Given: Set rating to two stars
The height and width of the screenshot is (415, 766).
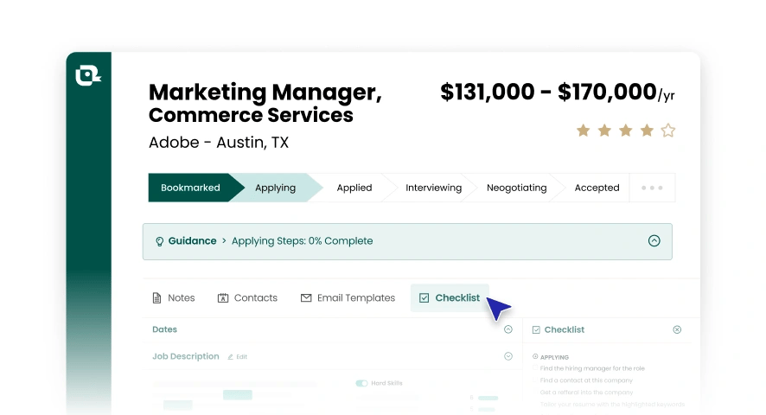Looking at the screenshot, I should 604,131.
